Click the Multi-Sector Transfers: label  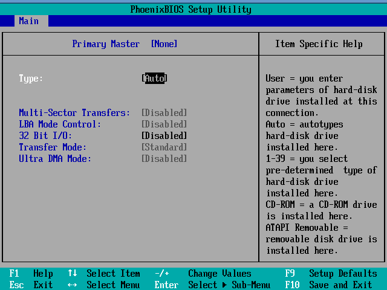coord(74,113)
